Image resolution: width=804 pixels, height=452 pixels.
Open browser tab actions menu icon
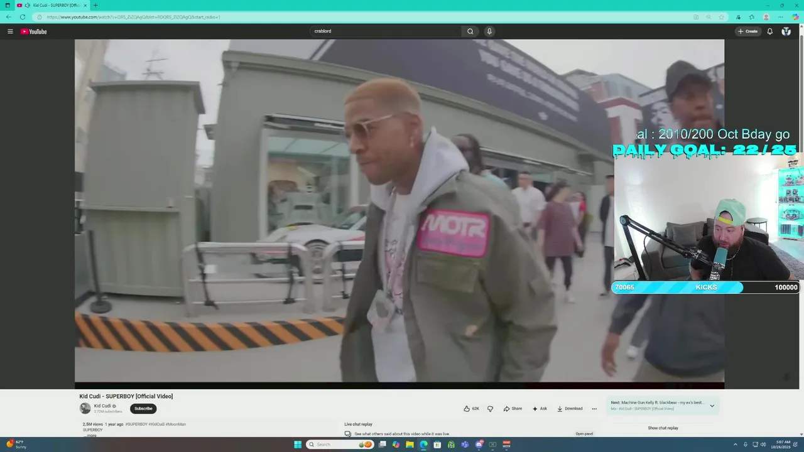coord(7,5)
